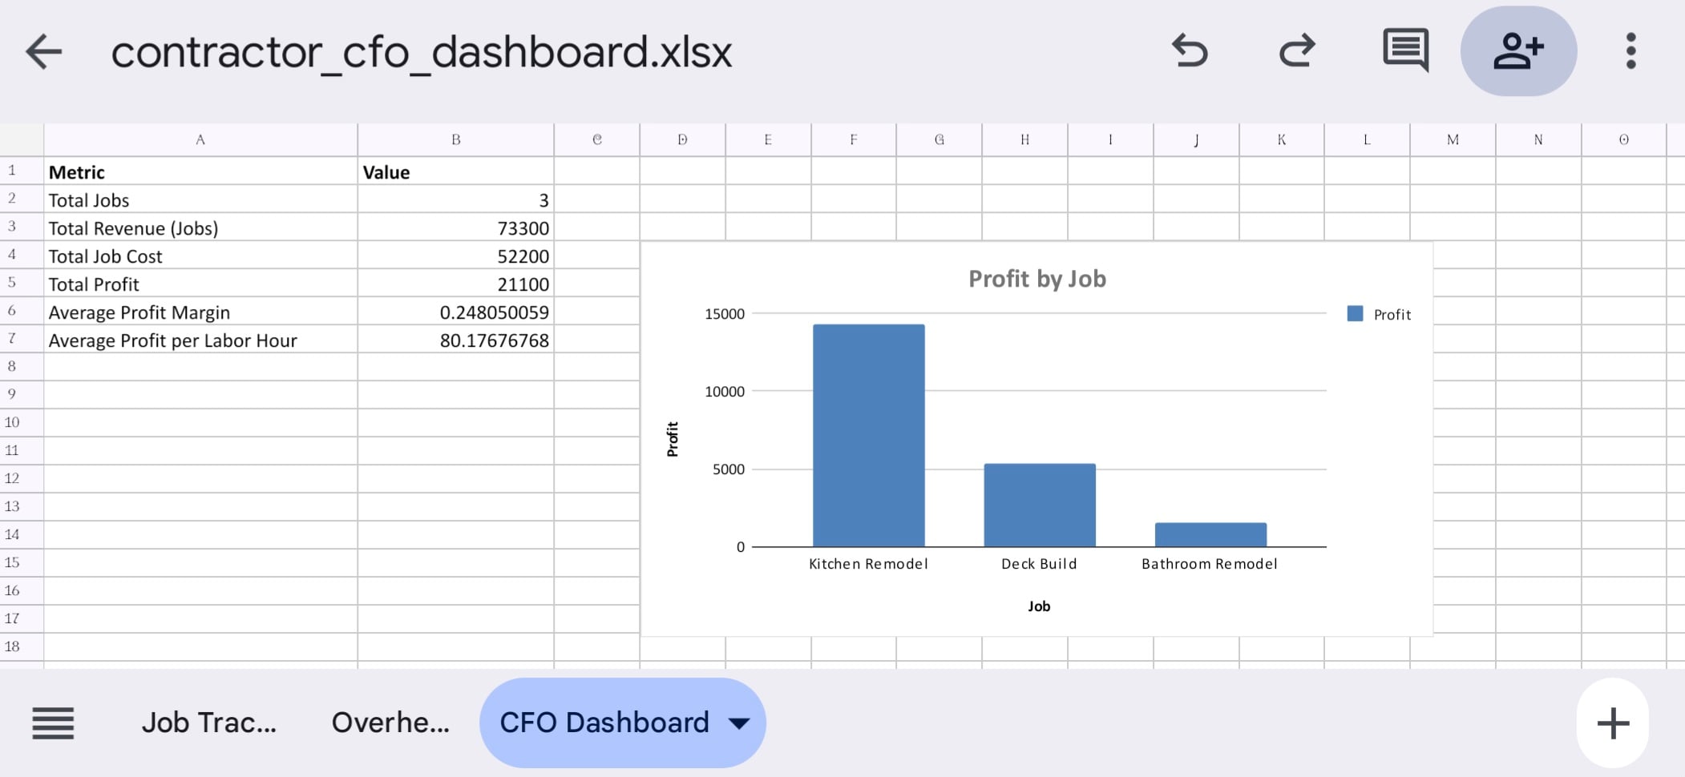The image size is (1685, 777).
Task: Add a new sheet with plus button
Action: (1612, 723)
